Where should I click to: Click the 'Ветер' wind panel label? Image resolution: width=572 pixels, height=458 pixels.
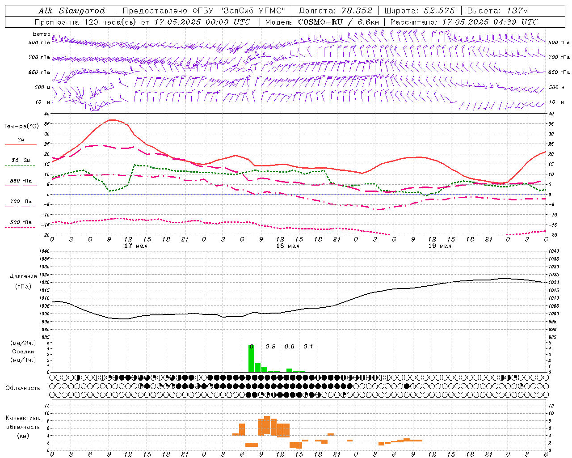pyautogui.click(x=41, y=34)
